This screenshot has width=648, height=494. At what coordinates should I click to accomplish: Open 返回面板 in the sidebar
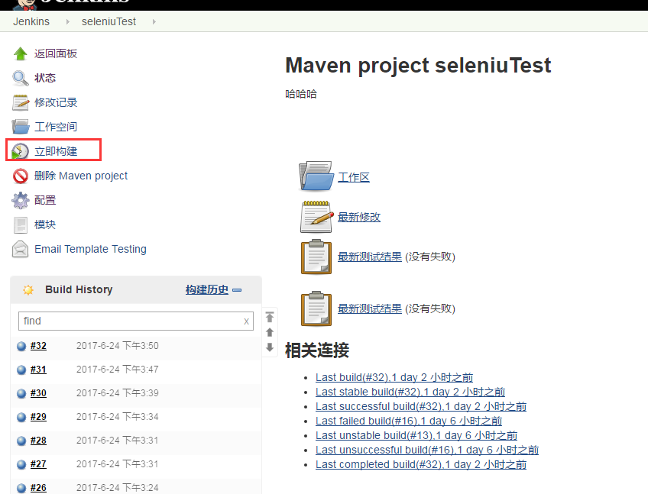56,53
